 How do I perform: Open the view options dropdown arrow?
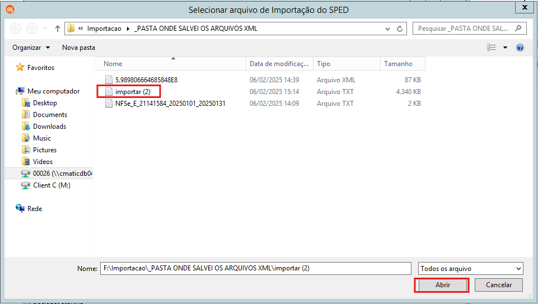505,48
